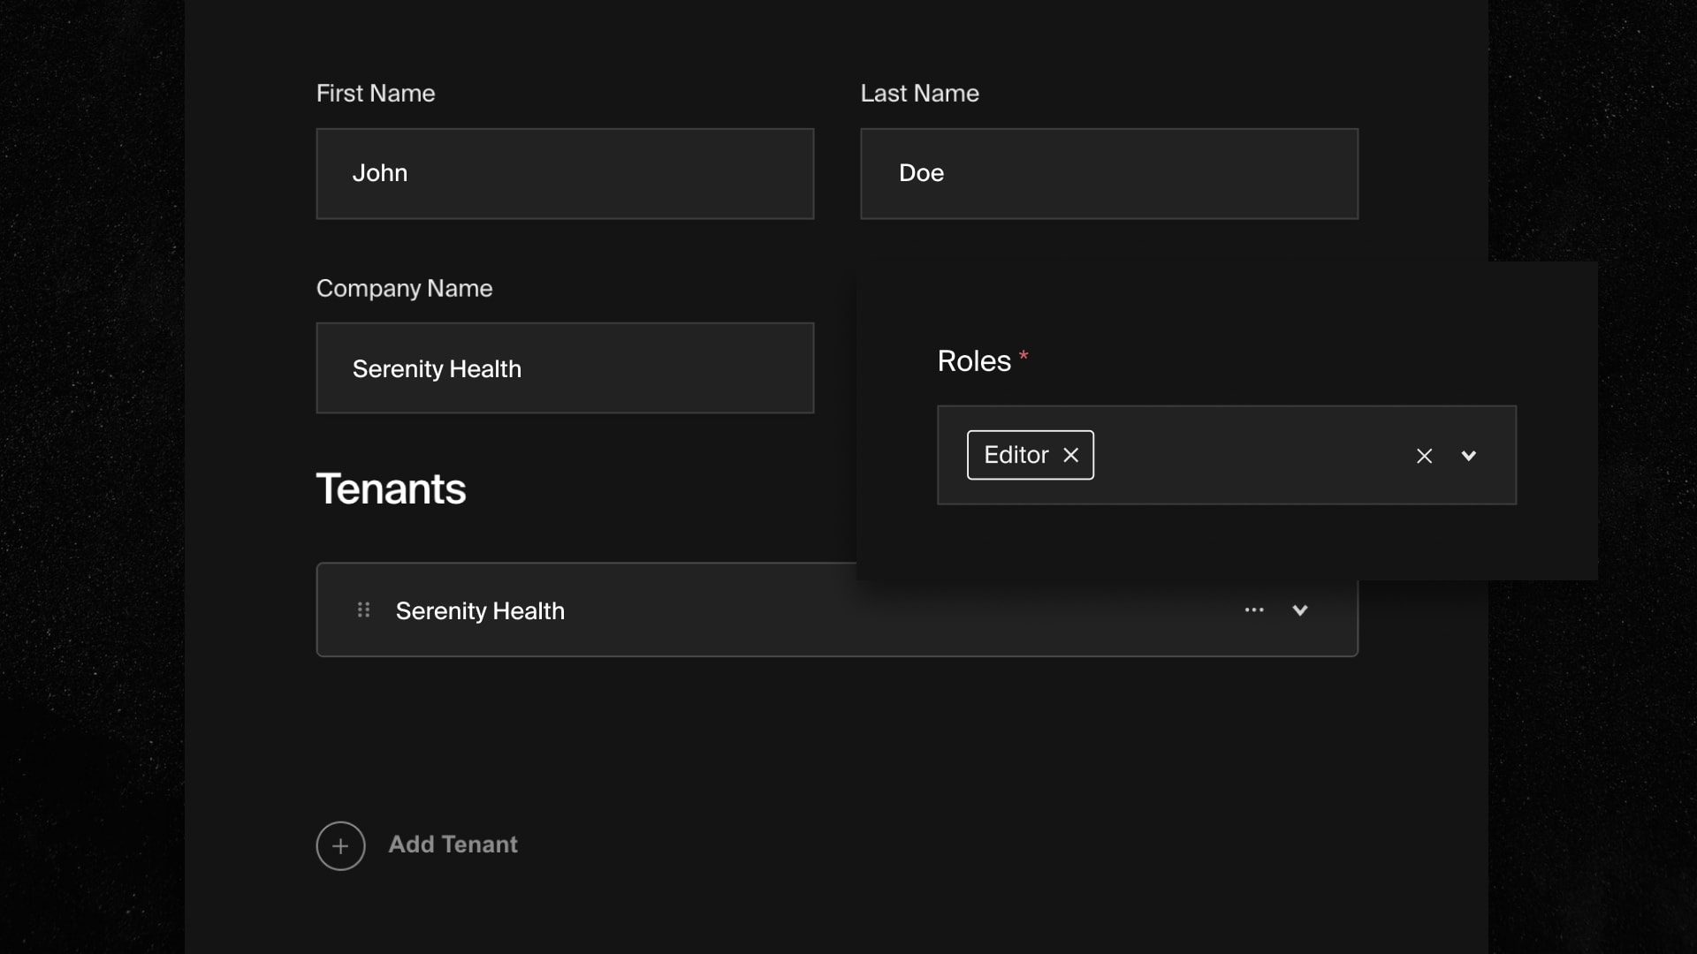1697x954 pixels.
Task: Click the Add Tenant button
Action: [416, 844]
